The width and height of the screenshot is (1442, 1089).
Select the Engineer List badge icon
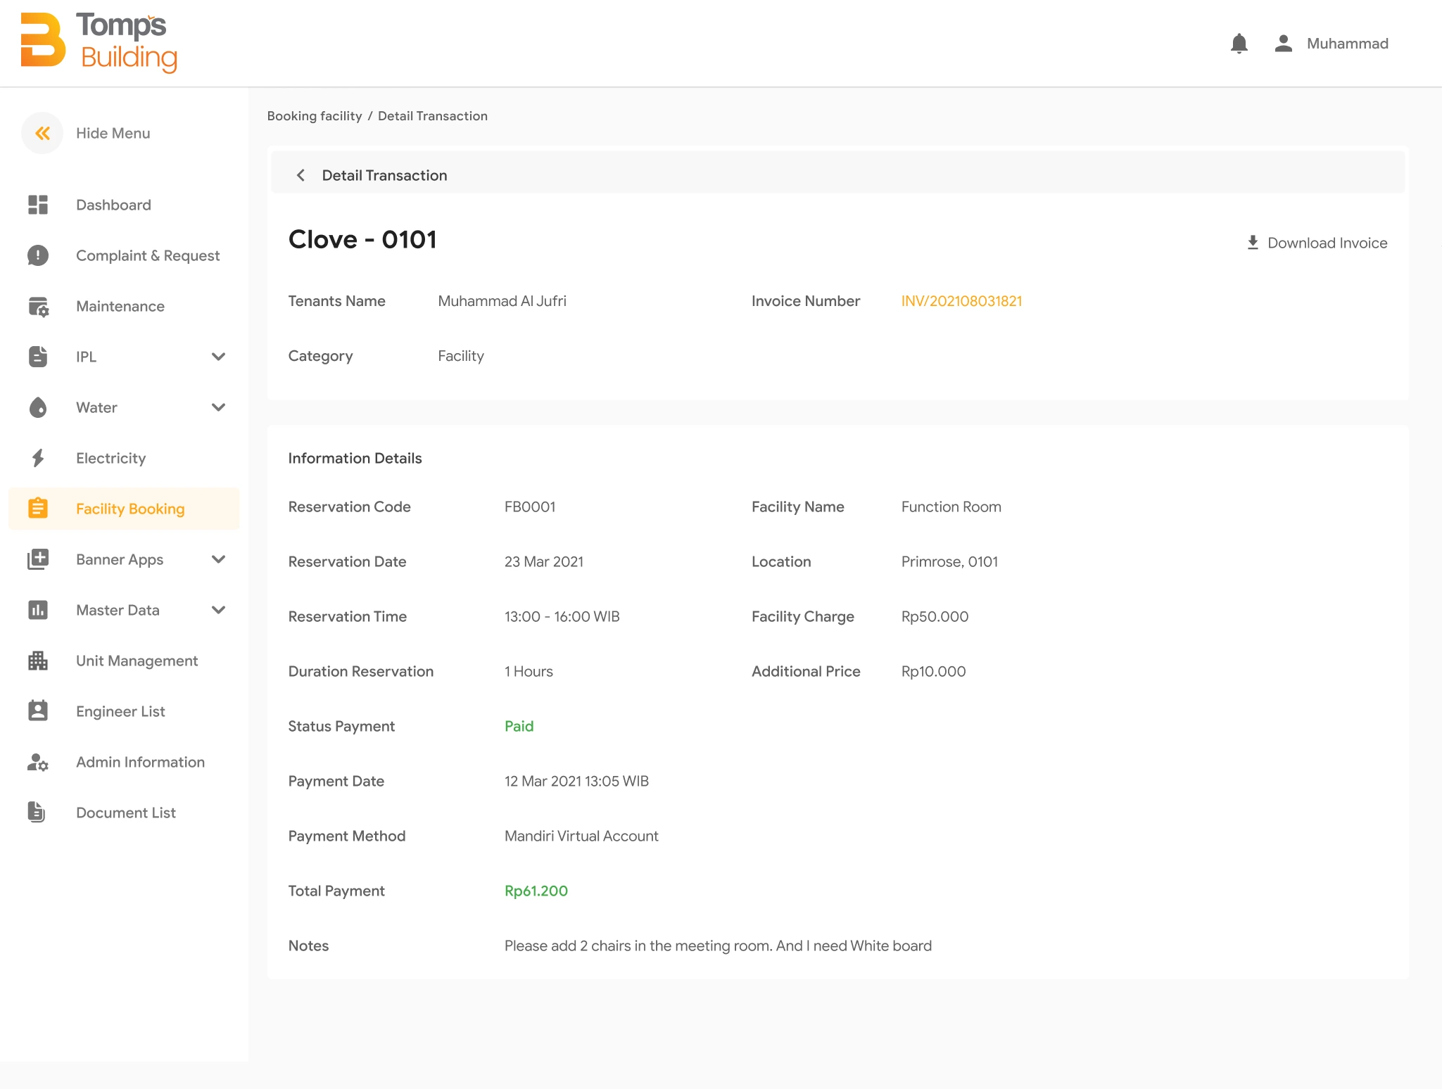pyautogui.click(x=38, y=711)
